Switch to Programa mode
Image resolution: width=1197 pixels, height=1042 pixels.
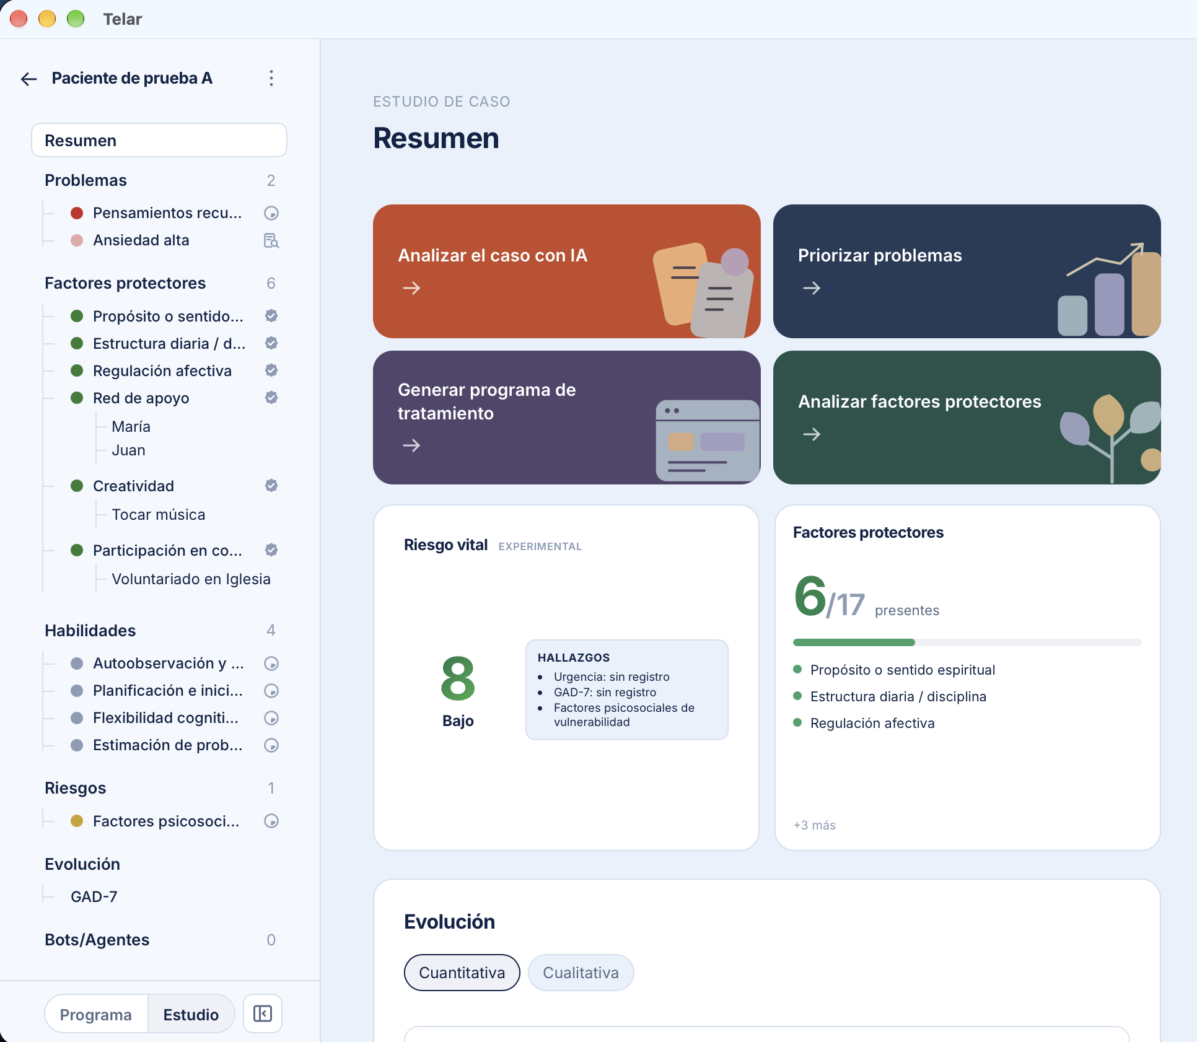tap(96, 1014)
